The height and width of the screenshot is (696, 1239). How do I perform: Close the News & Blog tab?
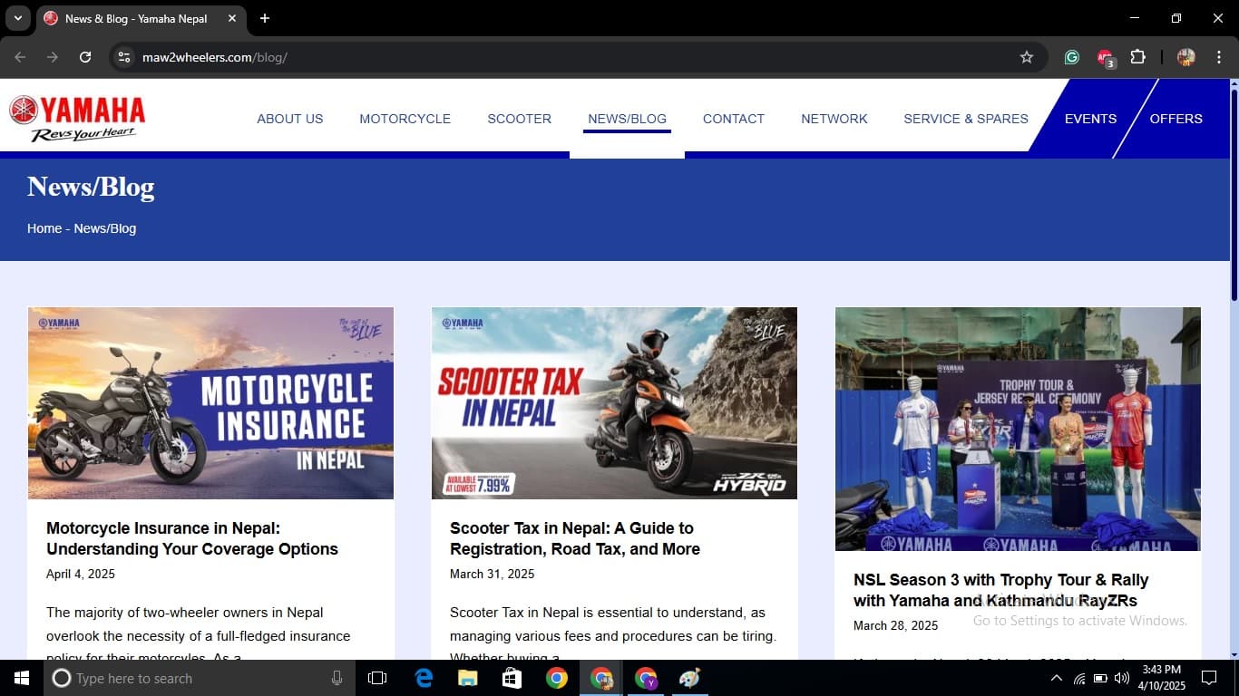pyautogui.click(x=232, y=18)
